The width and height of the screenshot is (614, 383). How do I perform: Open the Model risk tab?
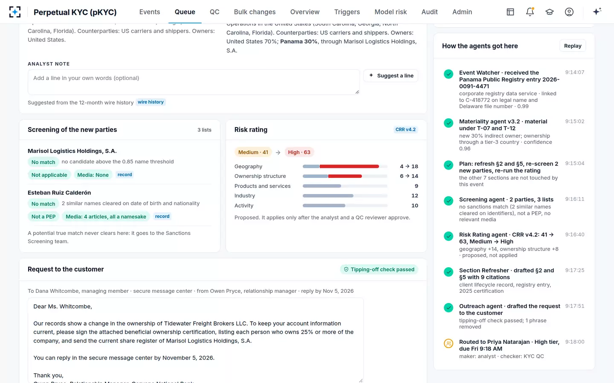pos(391,12)
